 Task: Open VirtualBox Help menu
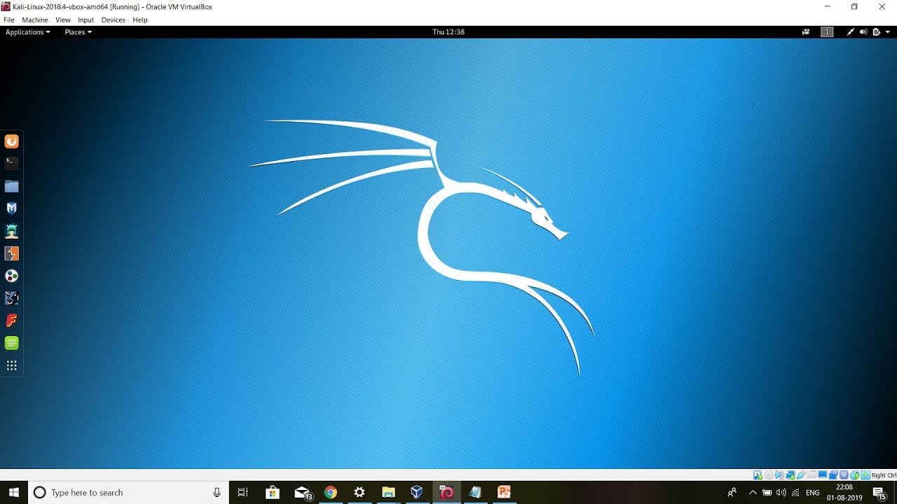140,20
